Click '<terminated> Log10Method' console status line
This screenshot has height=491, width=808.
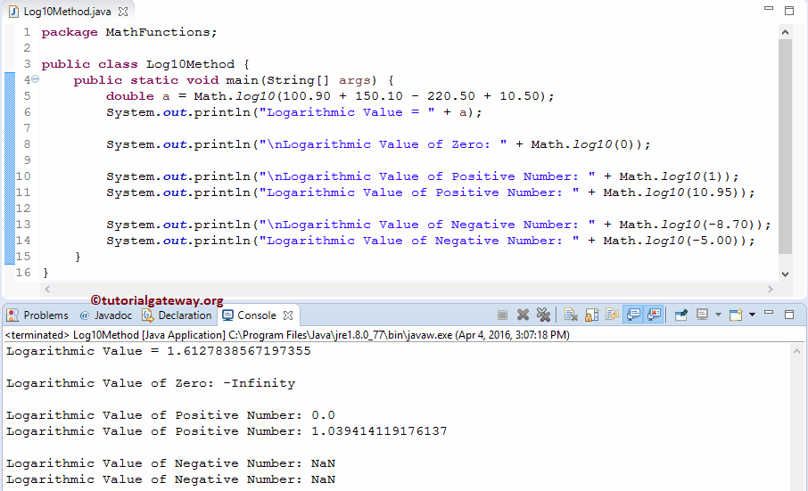pyautogui.click(x=287, y=335)
